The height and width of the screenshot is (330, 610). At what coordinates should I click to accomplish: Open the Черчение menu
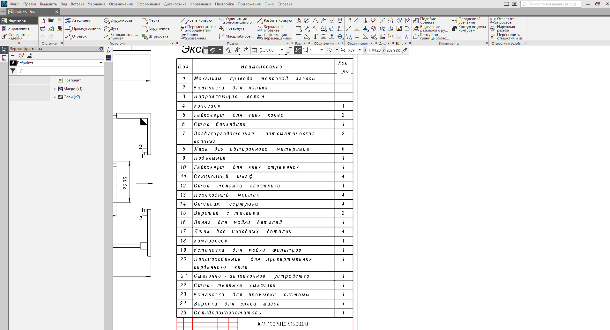tap(96, 4)
